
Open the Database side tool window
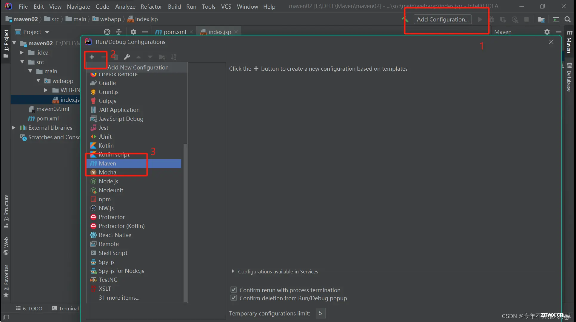pos(569,77)
